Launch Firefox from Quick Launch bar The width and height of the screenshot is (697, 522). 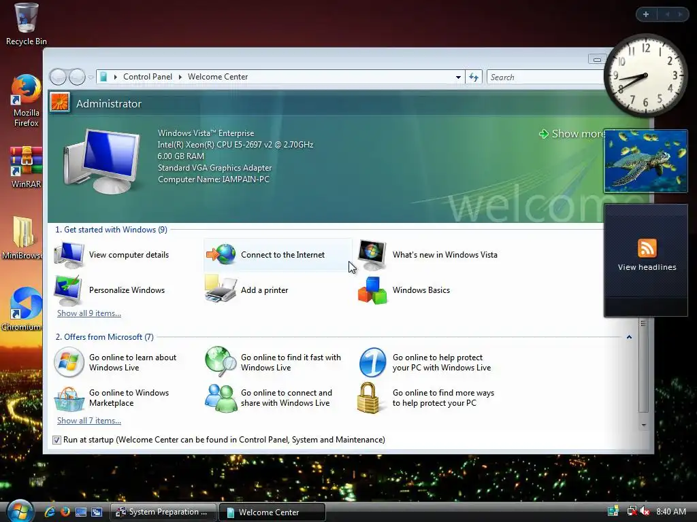[x=65, y=512]
